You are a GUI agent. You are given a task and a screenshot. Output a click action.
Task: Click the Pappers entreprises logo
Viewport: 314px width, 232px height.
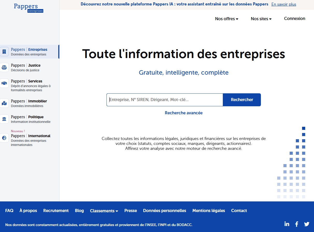tap(28, 8)
